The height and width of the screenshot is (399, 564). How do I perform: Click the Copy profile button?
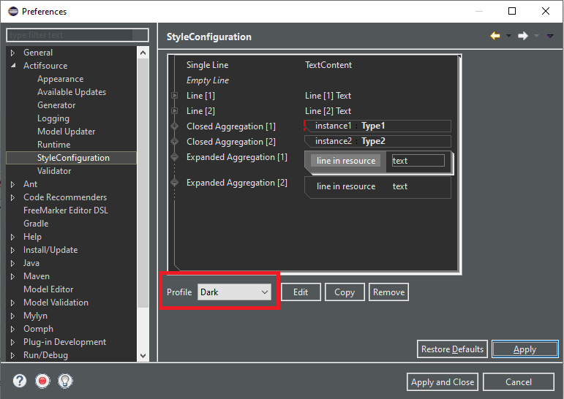click(344, 292)
